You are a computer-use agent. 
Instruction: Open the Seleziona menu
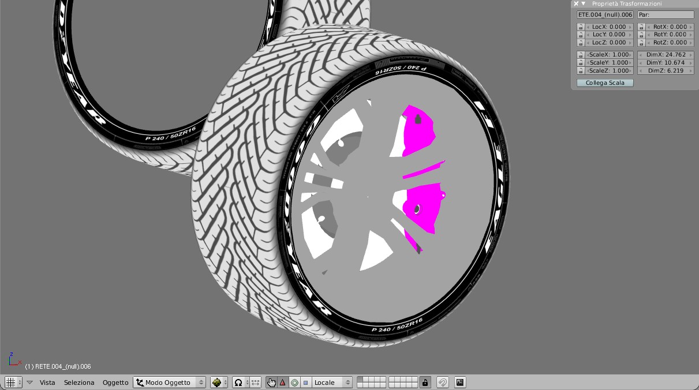pos(79,382)
